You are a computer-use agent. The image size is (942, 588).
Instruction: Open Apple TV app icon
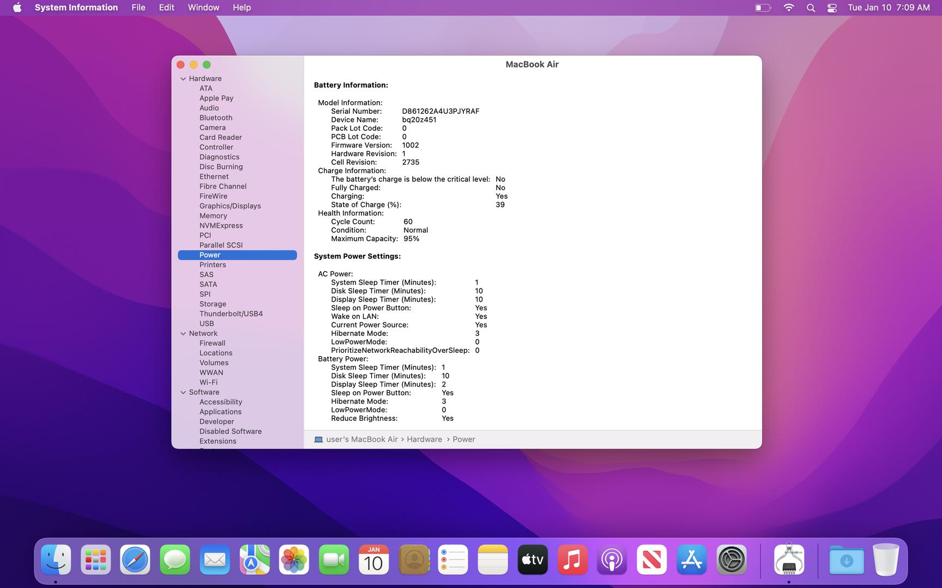[533, 560]
